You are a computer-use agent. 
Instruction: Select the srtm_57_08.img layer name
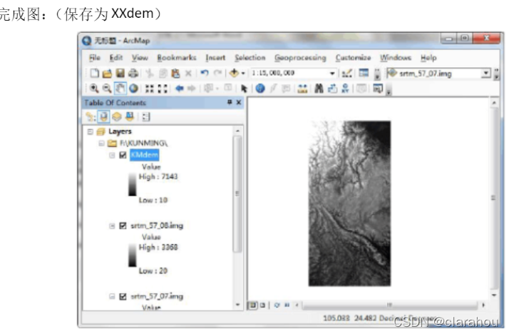coord(157,226)
